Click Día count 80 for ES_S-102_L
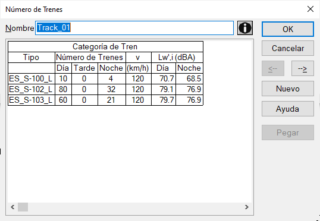 tap(63, 89)
